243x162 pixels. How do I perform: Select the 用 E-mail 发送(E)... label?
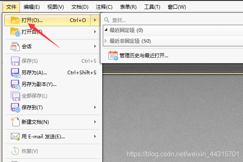tap(43, 137)
